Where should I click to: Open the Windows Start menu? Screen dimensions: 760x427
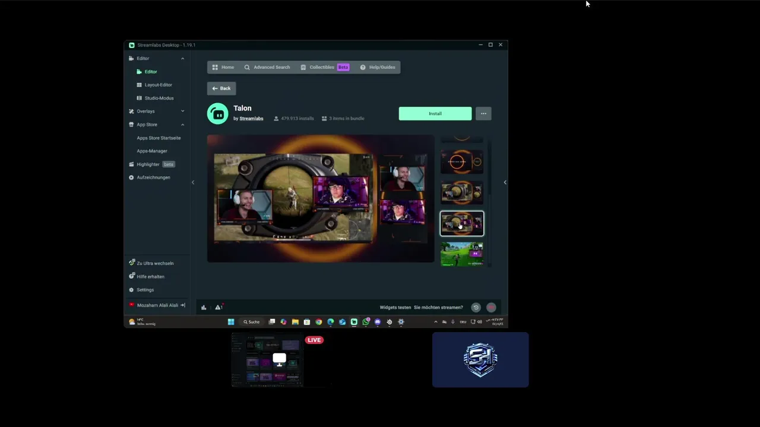point(231,322)
